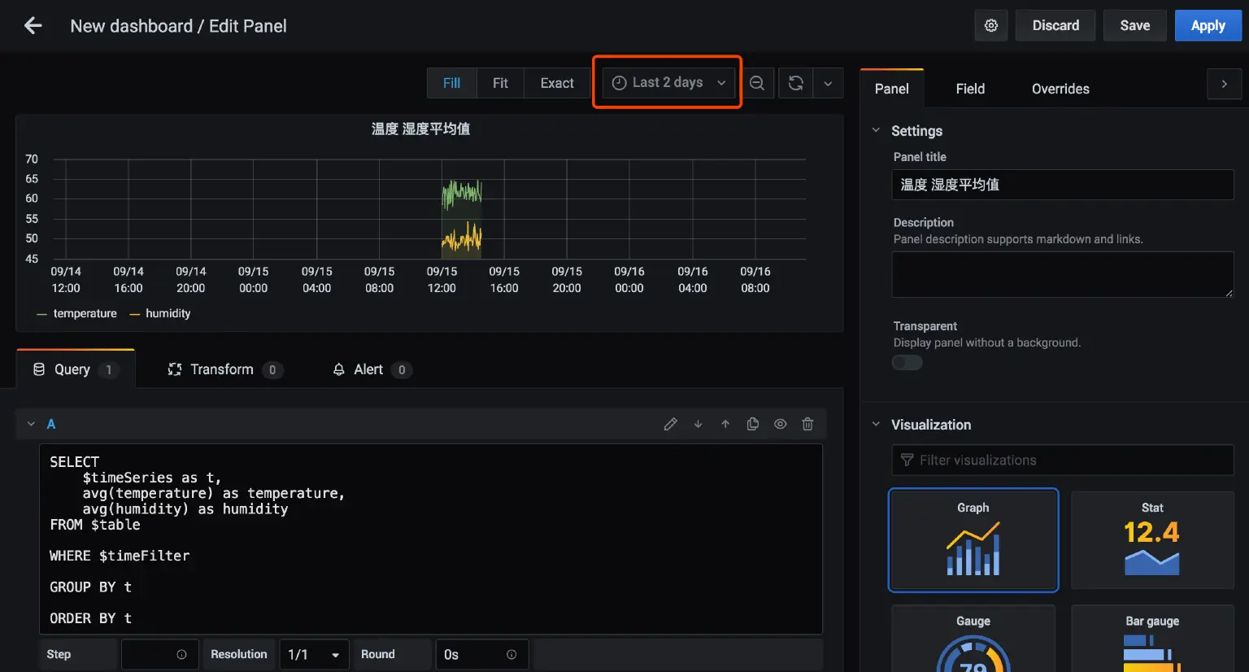Open the Field tab

point(970,89)
